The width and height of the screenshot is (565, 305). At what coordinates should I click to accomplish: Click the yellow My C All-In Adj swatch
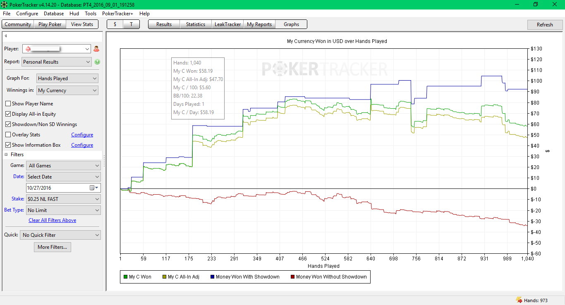point(164,277)
